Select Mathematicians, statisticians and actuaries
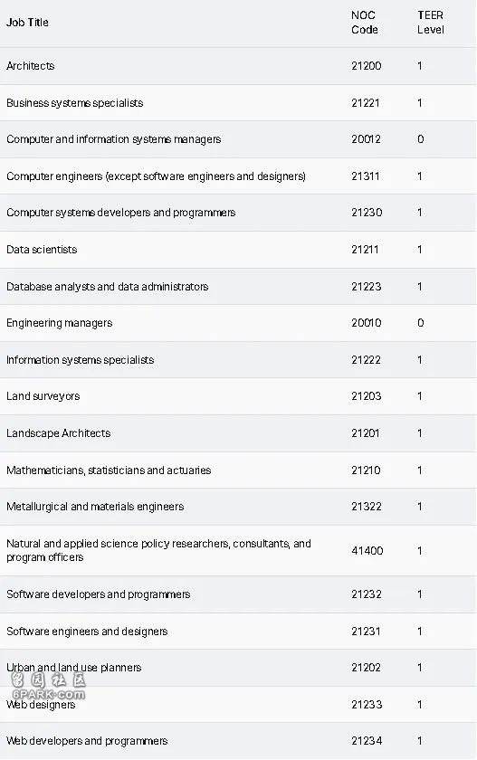 [109, 470]
